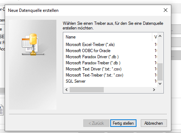Pick the SQL Server driver
181x133 pixels.
[75, 81]
